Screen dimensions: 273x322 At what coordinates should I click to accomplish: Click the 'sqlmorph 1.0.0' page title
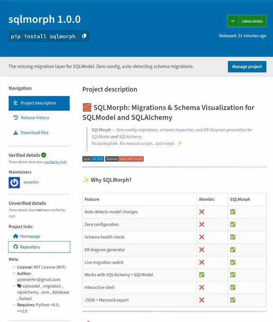click(44, 19)
